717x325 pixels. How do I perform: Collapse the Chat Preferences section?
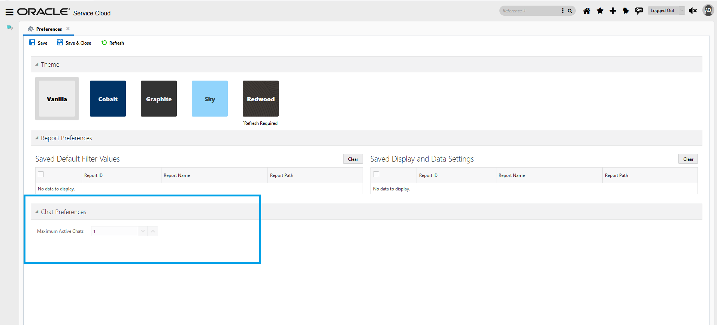click(37, 212)
